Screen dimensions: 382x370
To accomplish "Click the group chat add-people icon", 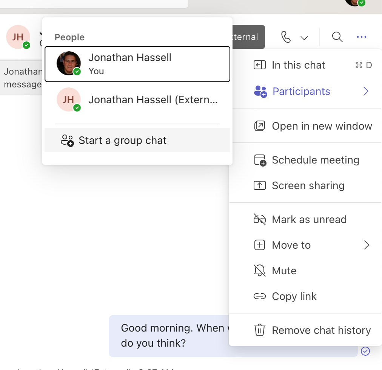I will [x=67, y=141].
